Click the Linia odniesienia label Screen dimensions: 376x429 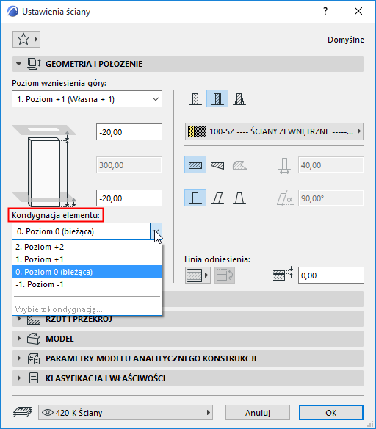coord(217,259)
